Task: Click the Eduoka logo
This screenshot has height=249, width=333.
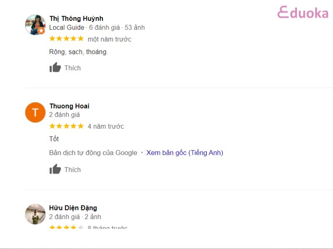Action: 303,12
